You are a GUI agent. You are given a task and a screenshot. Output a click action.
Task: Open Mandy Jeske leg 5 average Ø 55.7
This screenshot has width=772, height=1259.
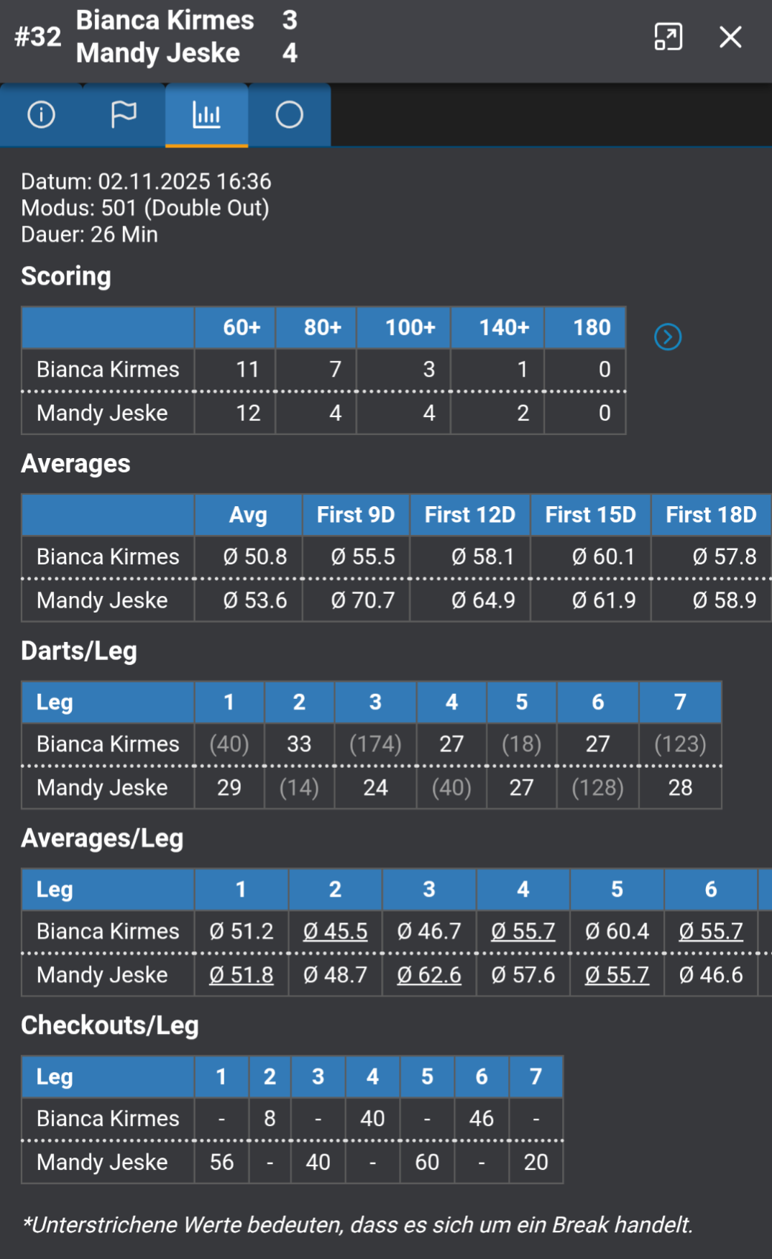tap(617, 975)
